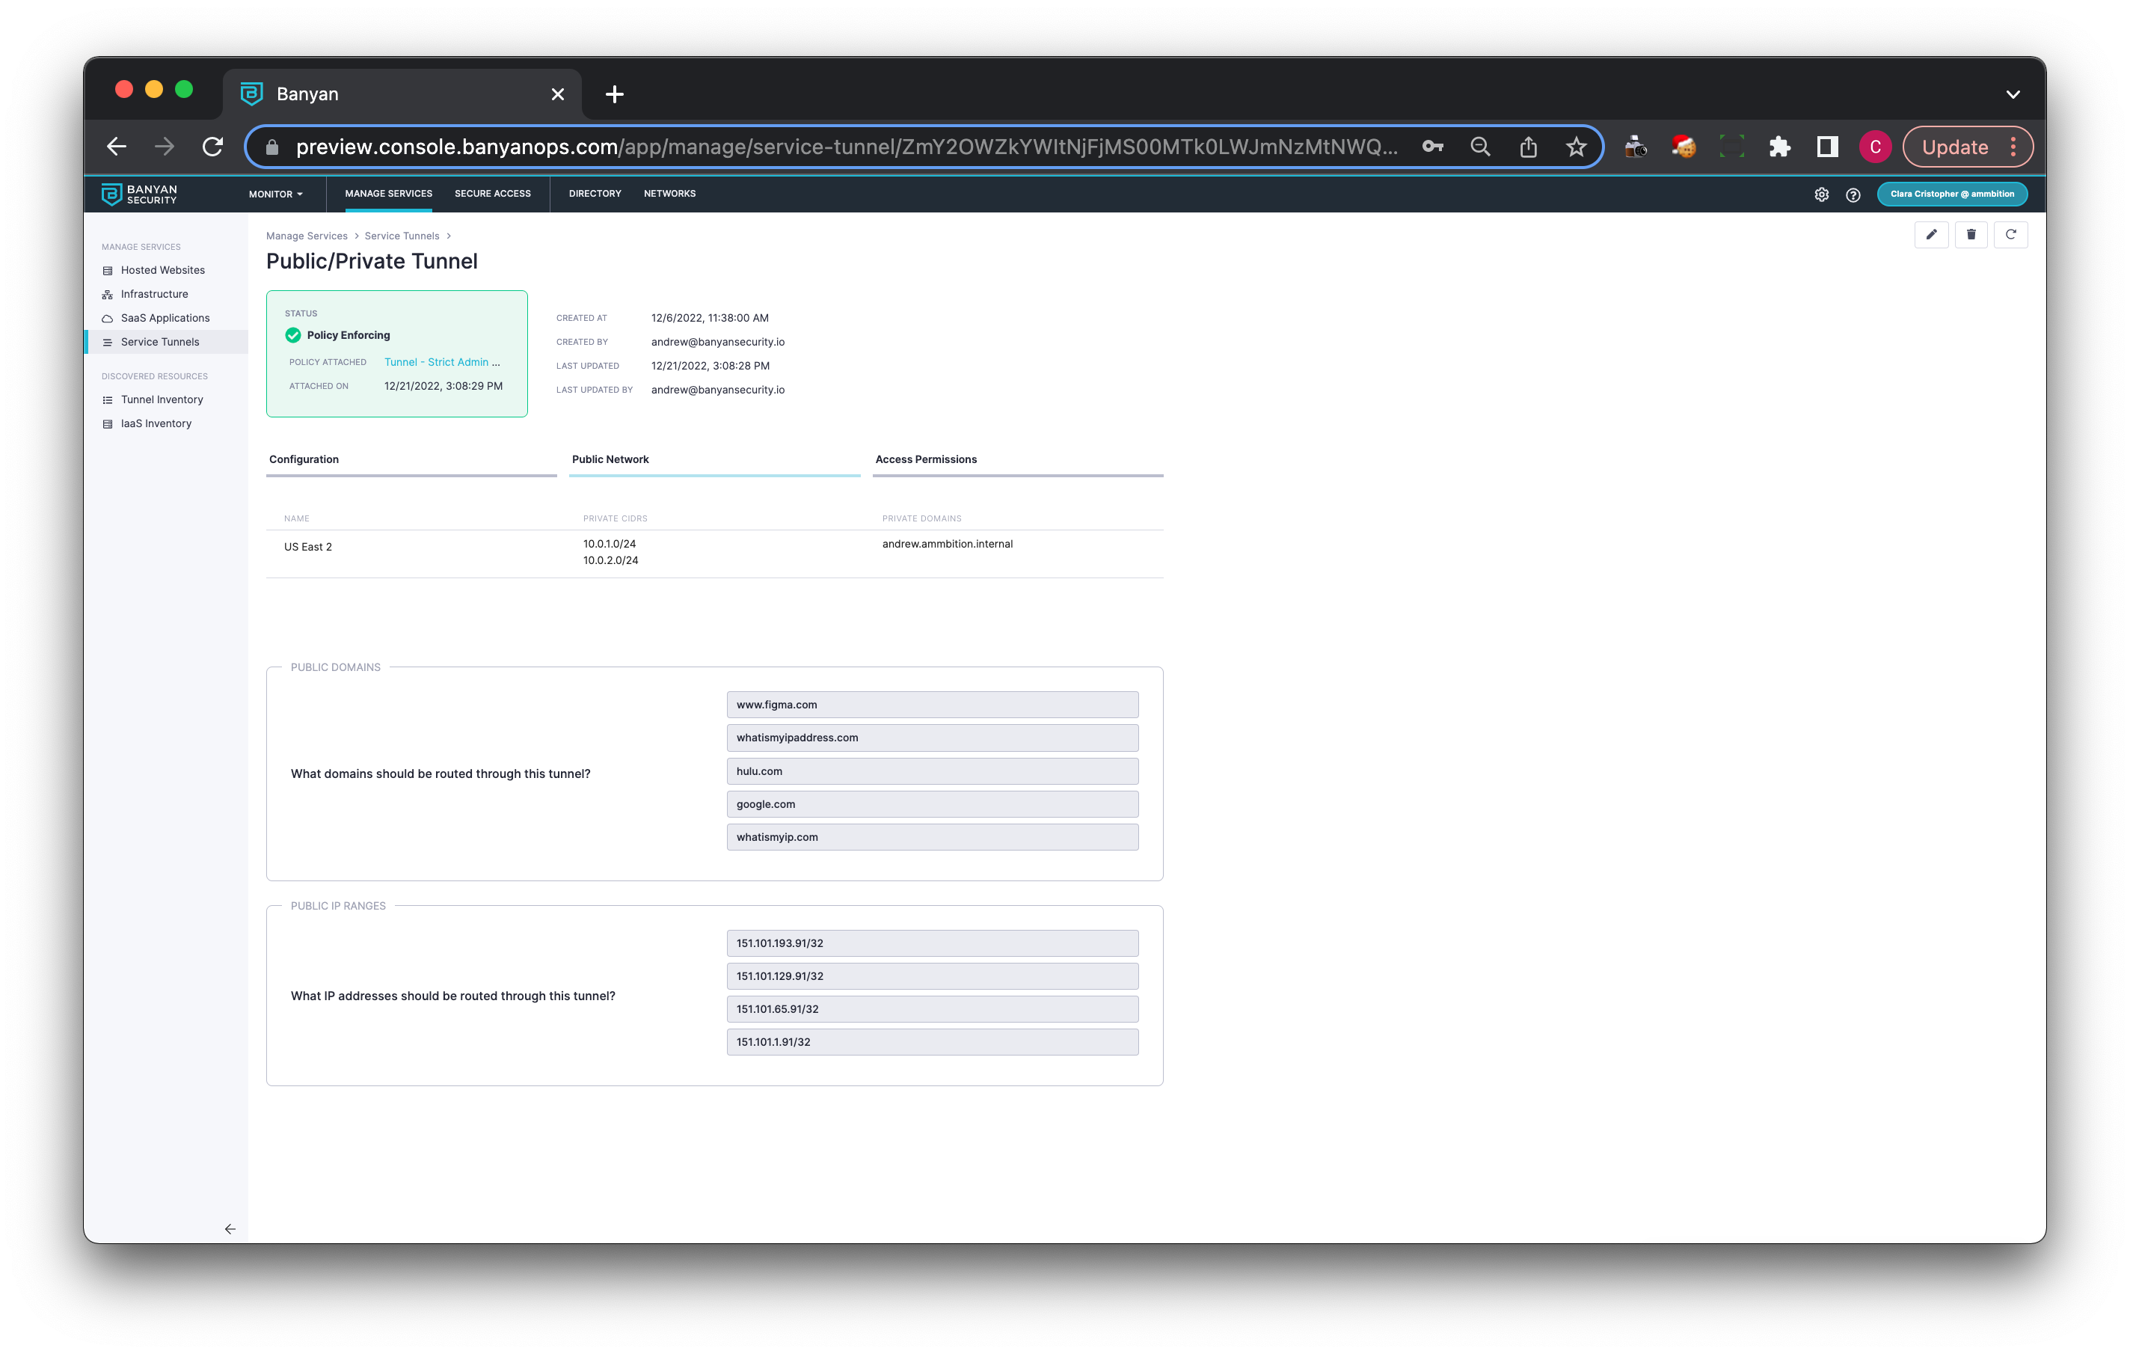Screen dimensions: 2130x1354
Task: Open Secure Access in the navigation
Action: (493, 194)
